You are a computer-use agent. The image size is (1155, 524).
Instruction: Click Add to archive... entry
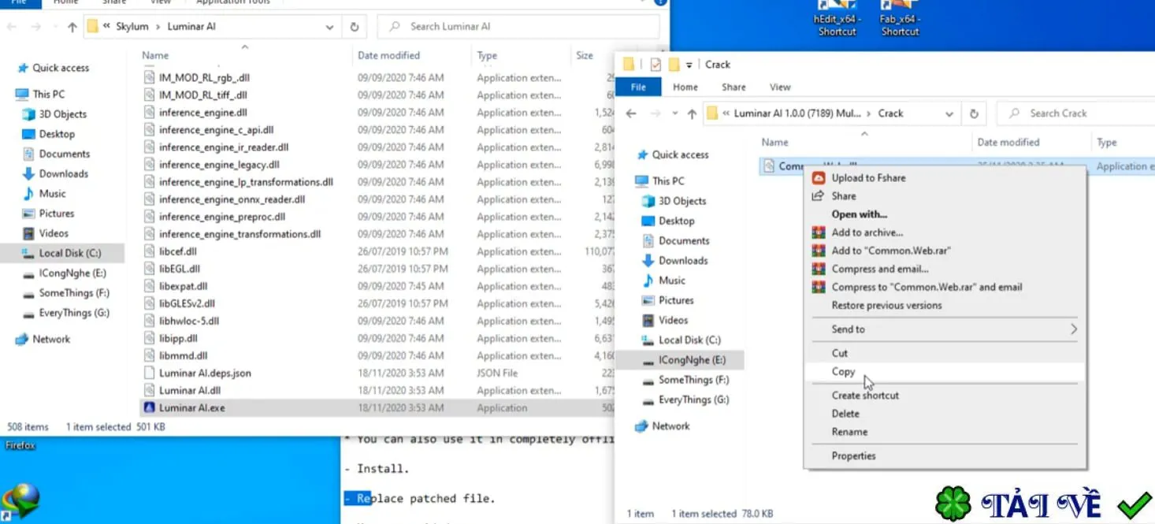867,232
